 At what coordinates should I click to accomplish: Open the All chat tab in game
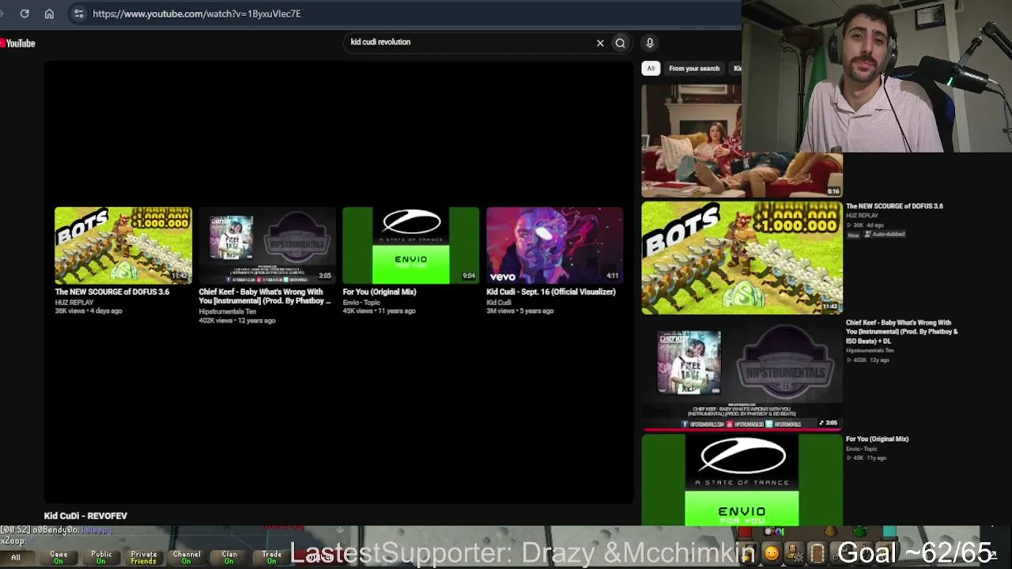click(x=16, y=558)
